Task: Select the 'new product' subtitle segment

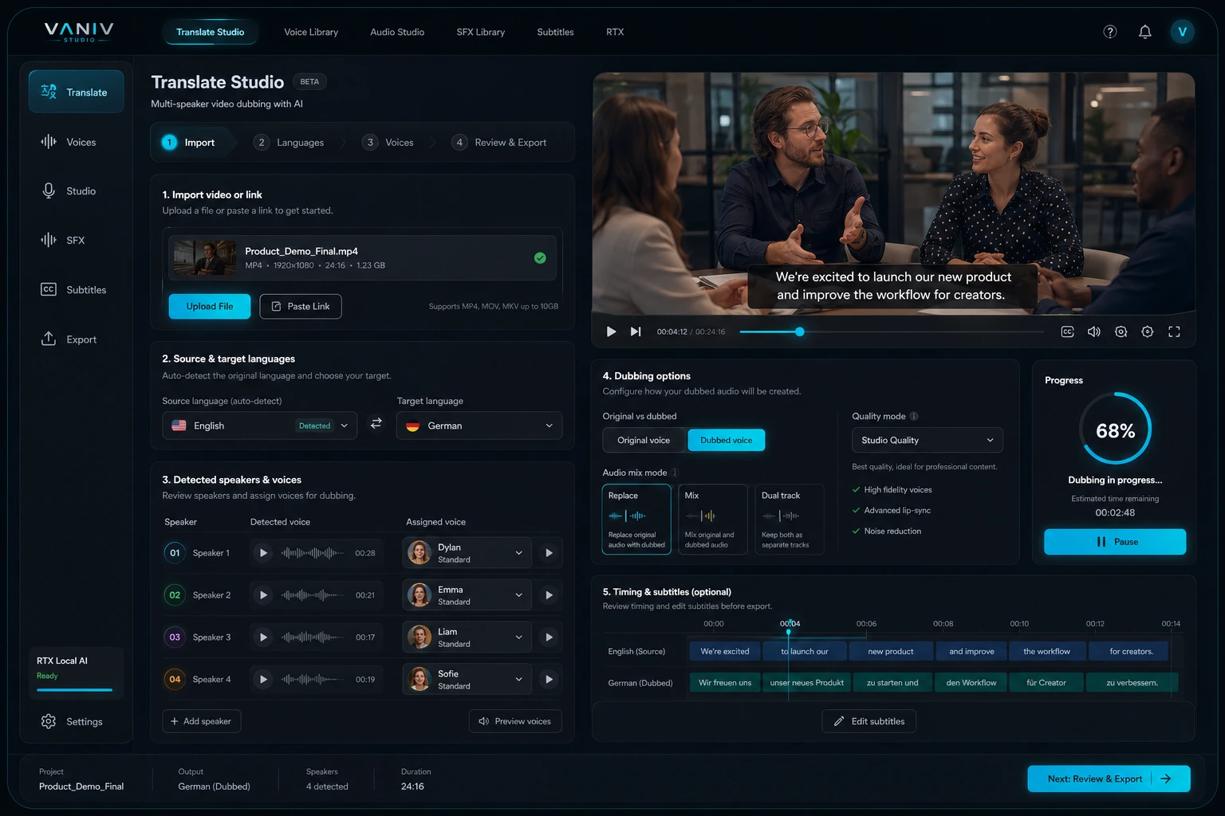Action: [x=891, y=651]
